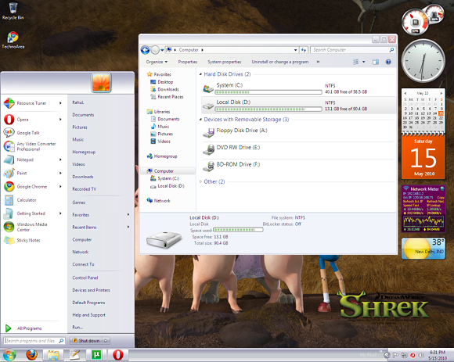Viewport: 454px width, 362px height.
Task: Click the volume icon in system tray
Action: (421, 355)
